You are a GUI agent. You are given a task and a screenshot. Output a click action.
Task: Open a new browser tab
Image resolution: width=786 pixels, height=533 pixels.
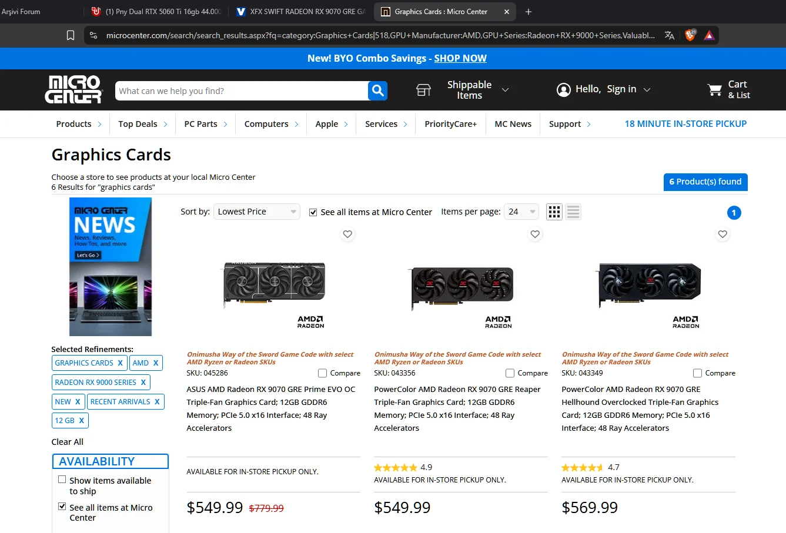529,12
